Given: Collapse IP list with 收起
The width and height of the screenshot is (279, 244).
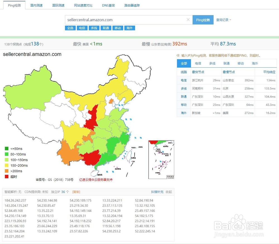Looking at the screenshot, I should pos(169,192).
